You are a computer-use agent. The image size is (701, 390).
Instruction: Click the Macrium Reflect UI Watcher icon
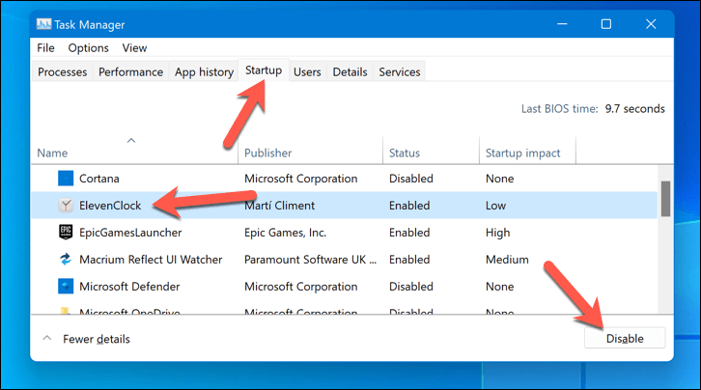click(x=65, y=259)
